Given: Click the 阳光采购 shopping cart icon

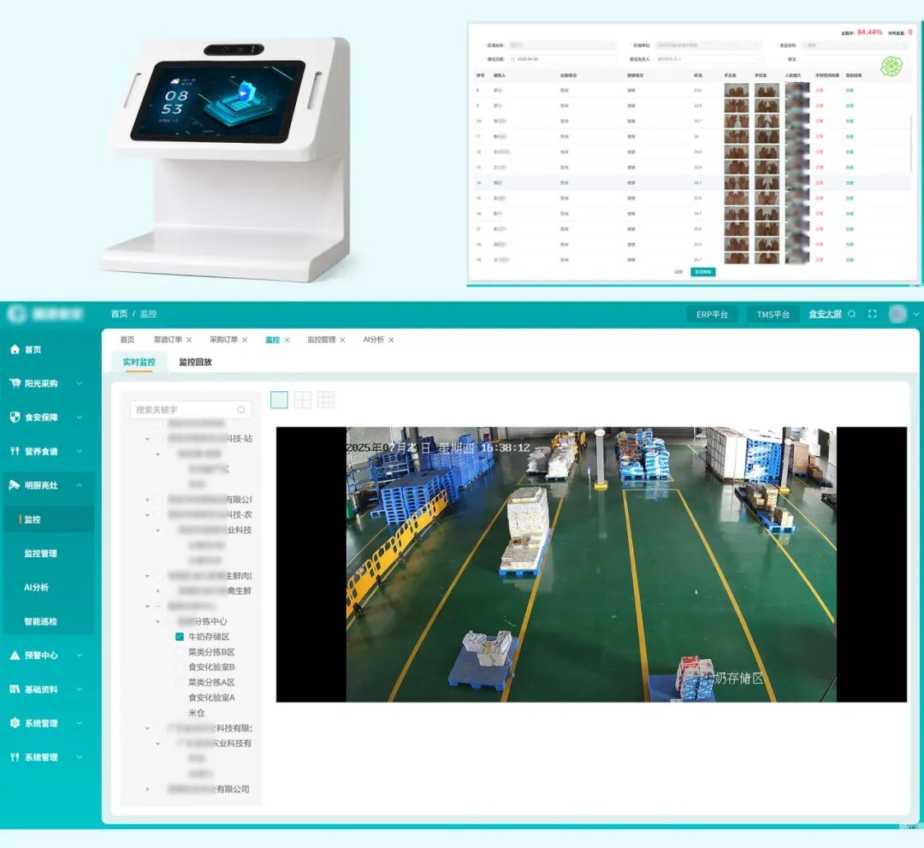Looking at the screenshot, I should [x=15, y=383].
